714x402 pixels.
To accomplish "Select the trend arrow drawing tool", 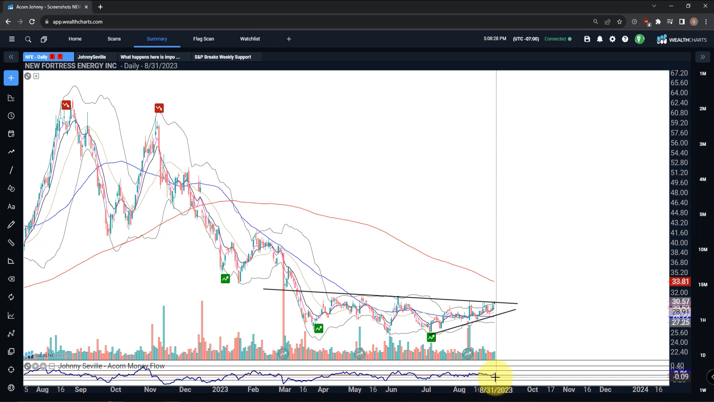I will click(x=11, y=152).
